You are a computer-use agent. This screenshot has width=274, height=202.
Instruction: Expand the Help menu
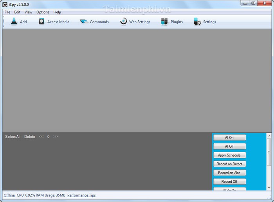click(x=57, y=12)
